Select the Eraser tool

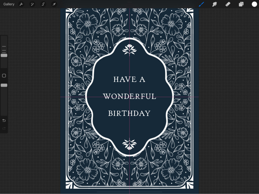pyautogui.click(x=228, y=4)
